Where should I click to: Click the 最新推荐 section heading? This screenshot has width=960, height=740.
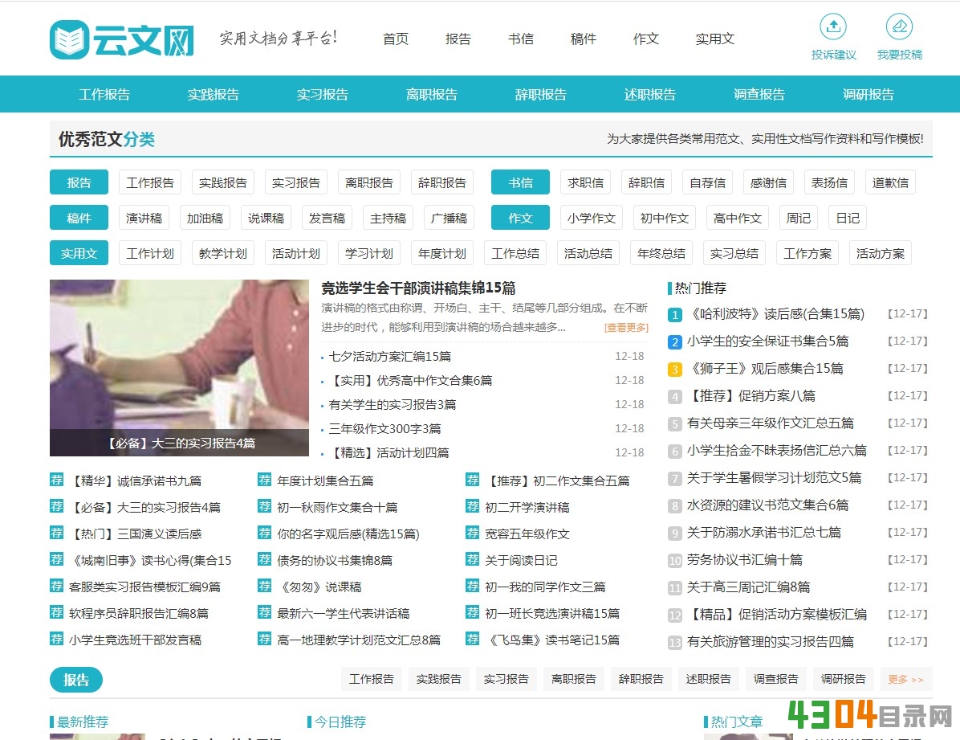[x=83, y=722]
